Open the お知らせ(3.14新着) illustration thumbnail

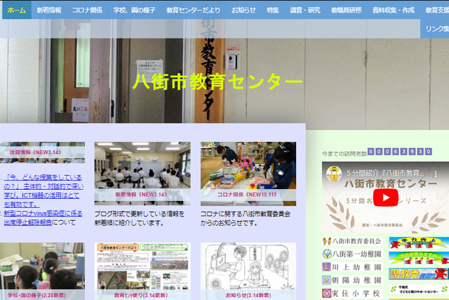248,271
